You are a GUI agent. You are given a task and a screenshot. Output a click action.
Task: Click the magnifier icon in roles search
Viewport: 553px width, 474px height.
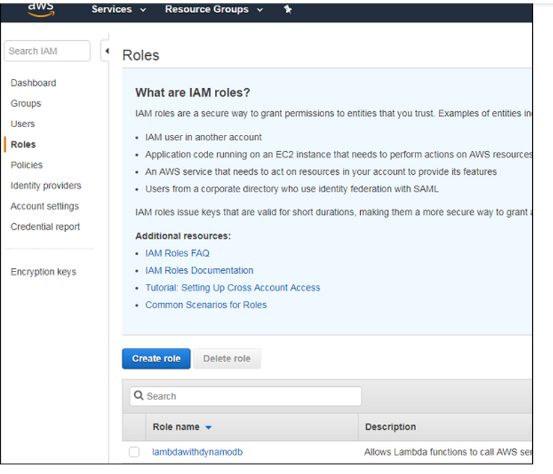pyautogui.click(x=139, y=396)
